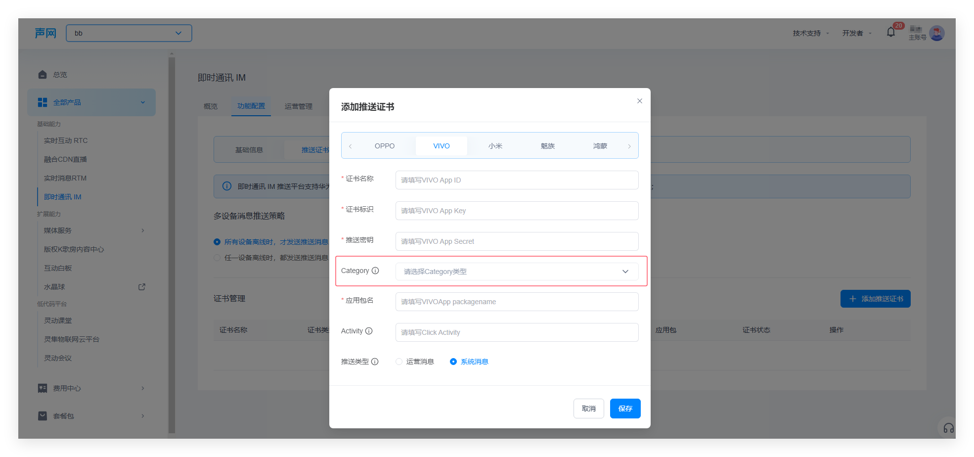Click the 推送类型 info icon

[375, 362]
